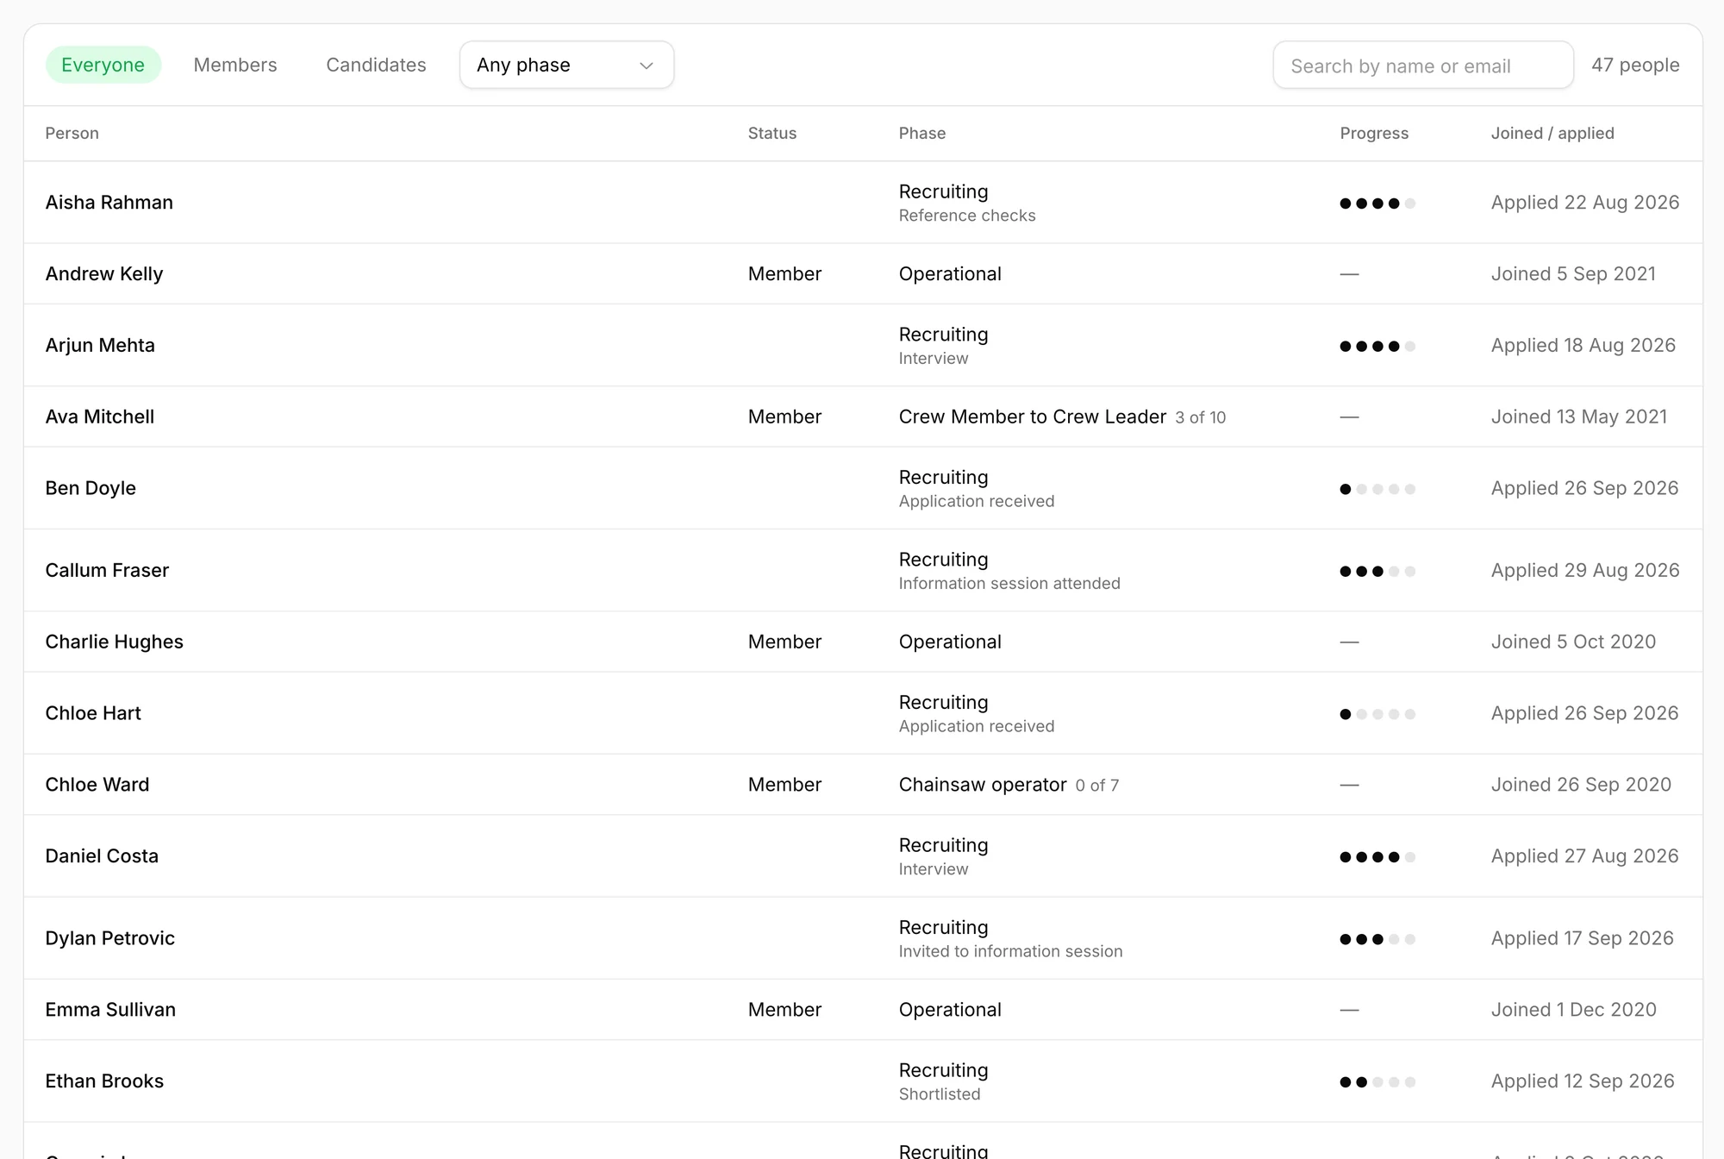Click the Shortlisted phase text

(940, 1094)
